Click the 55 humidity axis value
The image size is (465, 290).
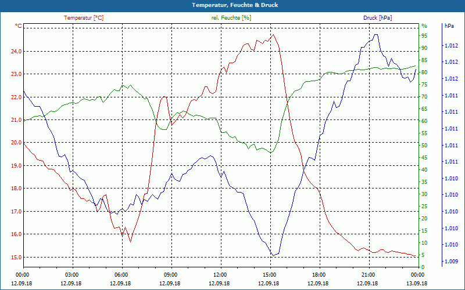coord(424,133)
